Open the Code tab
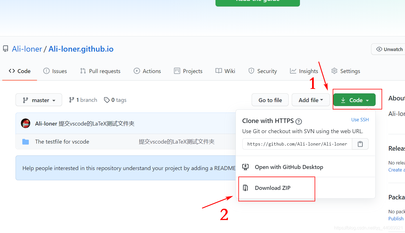 [x=19, y=71]
